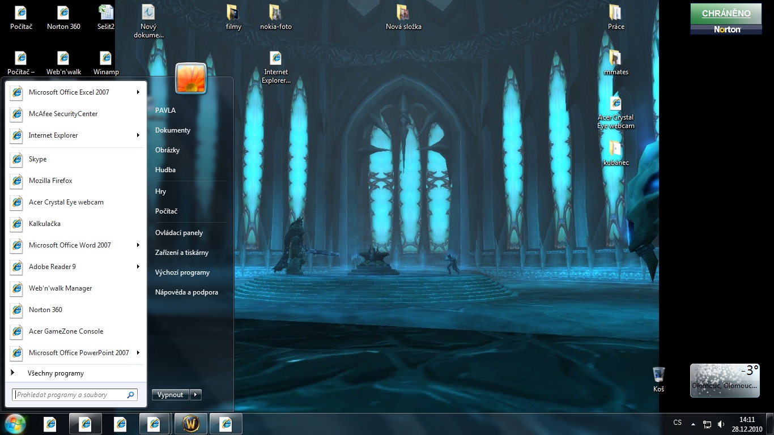This screenshot has width=774, height=435.
Task: Expand Všechny programy list
Action: 76,373
